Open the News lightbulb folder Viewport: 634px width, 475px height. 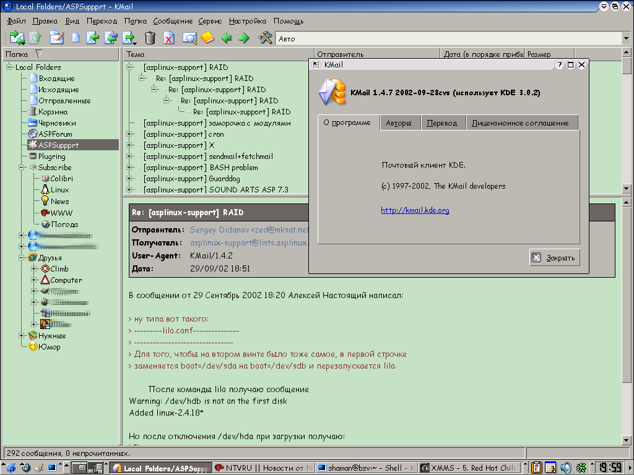(59, 201)
